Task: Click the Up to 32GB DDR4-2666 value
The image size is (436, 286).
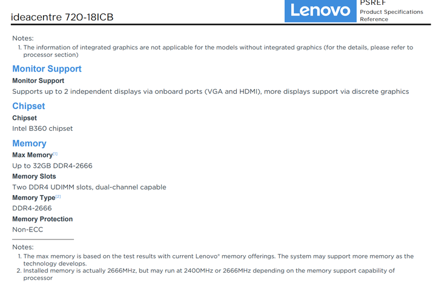Action: 52,166
